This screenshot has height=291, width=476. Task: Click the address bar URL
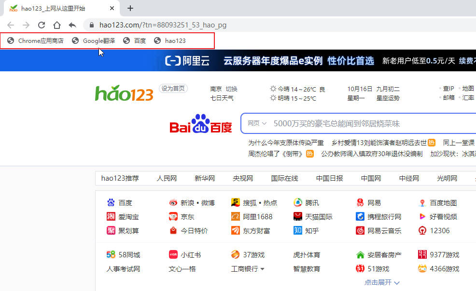(163, 25)
